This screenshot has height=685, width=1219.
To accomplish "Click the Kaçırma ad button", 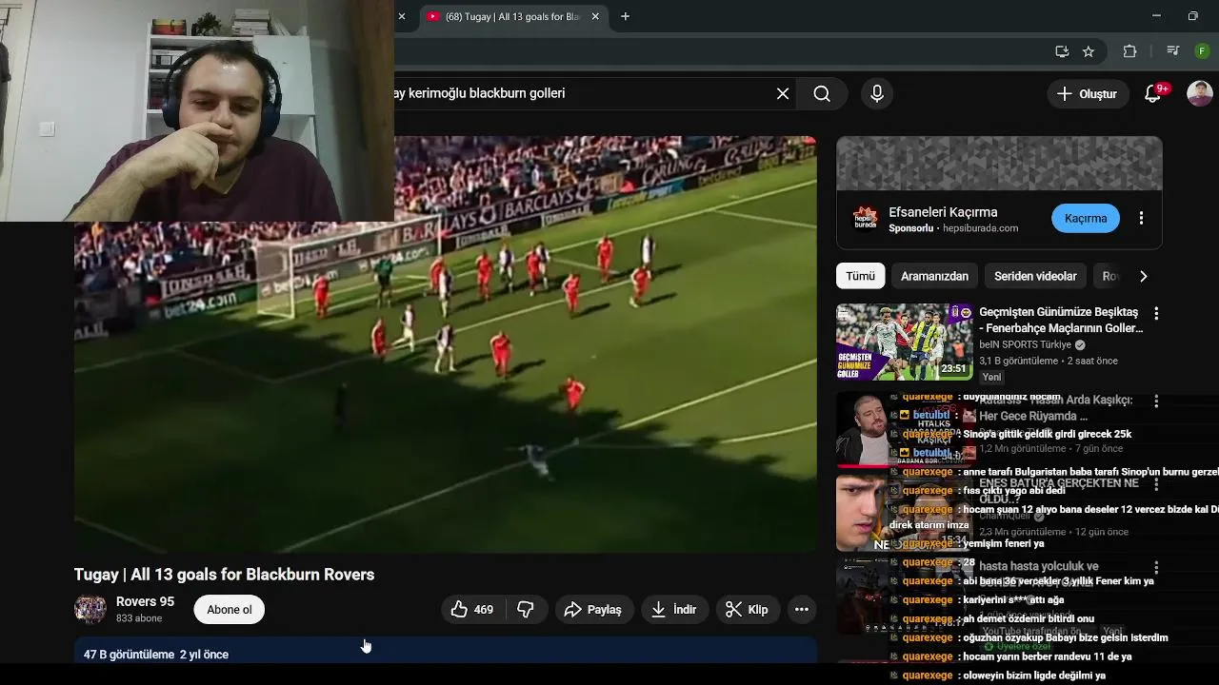I will [x=1086, y=218].
